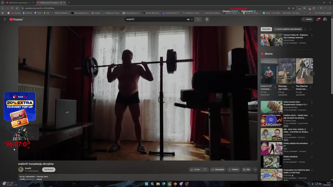Open Polska polityka bez kontekstu thumbnail
Screen dimensions: 333x187
[x=271, y=148]
